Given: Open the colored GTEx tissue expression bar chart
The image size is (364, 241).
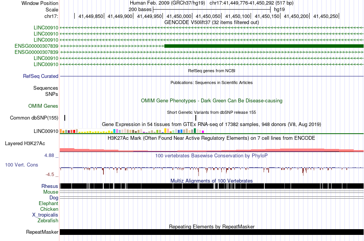Looking at the screenshot, I should click(132, 131).
